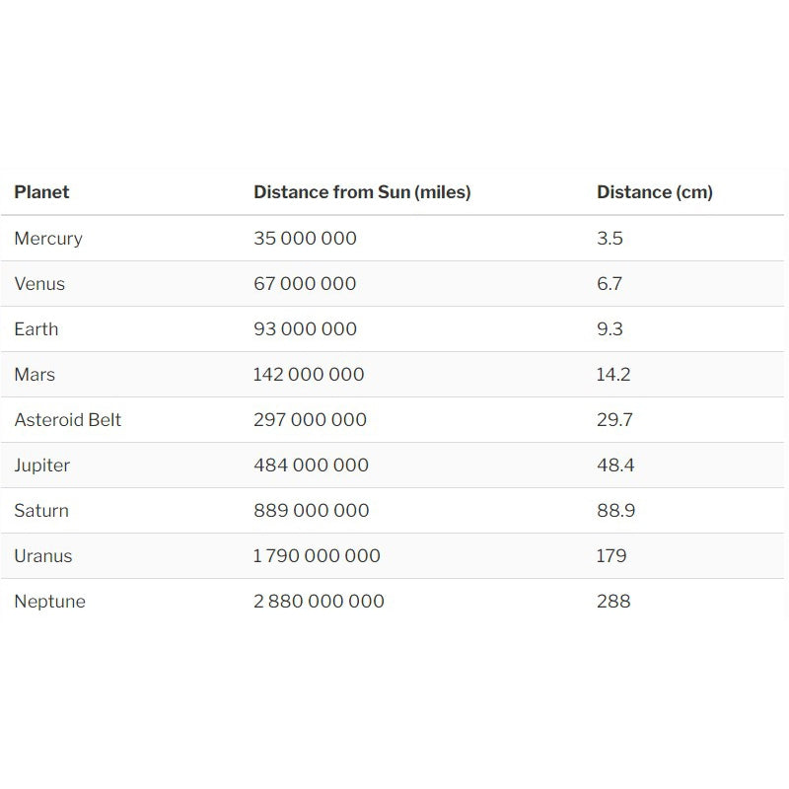The width and height of the screenshot is (789, 789).
Task: Click the Uranus planet cell
Action: coord(43,556)
